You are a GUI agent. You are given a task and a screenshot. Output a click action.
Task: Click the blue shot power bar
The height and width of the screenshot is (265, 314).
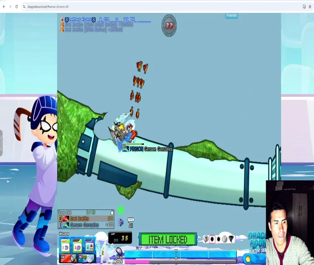point(180,255)
